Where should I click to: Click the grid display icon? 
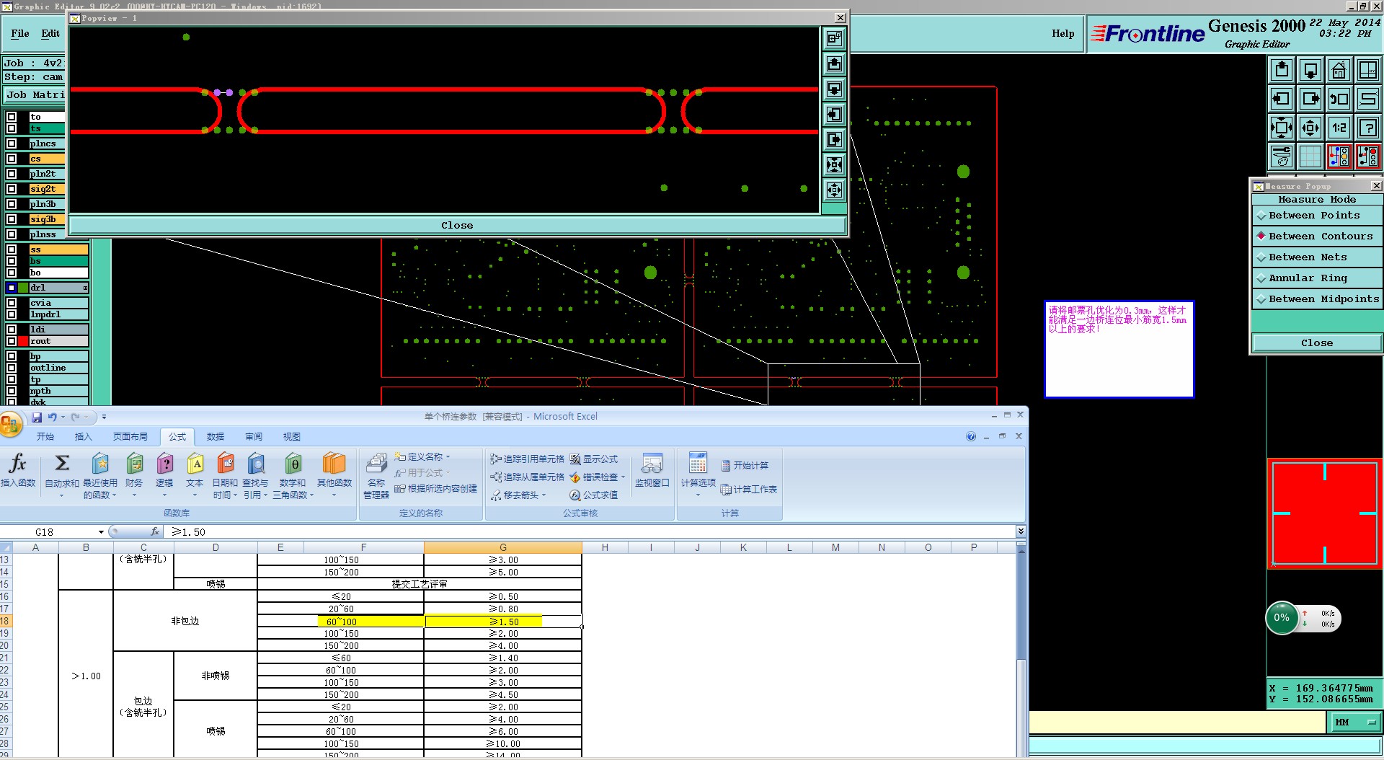pos(1310,156)
